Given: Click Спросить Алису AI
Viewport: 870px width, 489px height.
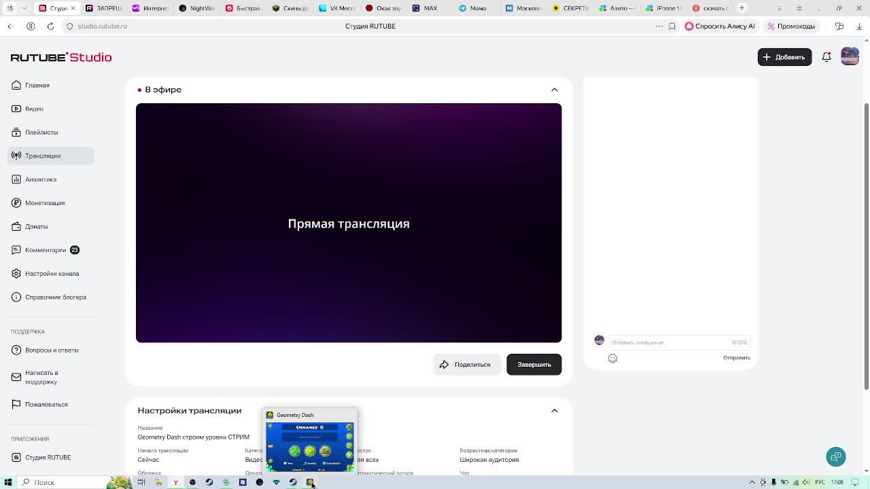Looking at the screenshot, I should coord(720,26).
